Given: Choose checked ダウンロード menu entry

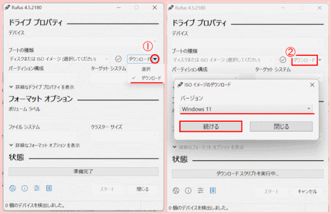Looking at the screenshot, I should coord(146,78).
